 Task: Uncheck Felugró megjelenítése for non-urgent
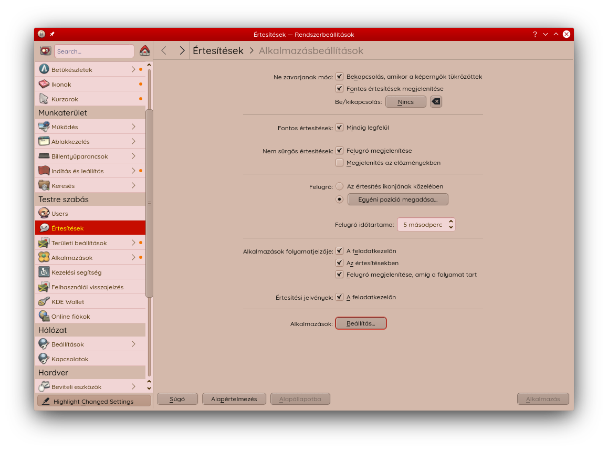(x=339, y=151)
